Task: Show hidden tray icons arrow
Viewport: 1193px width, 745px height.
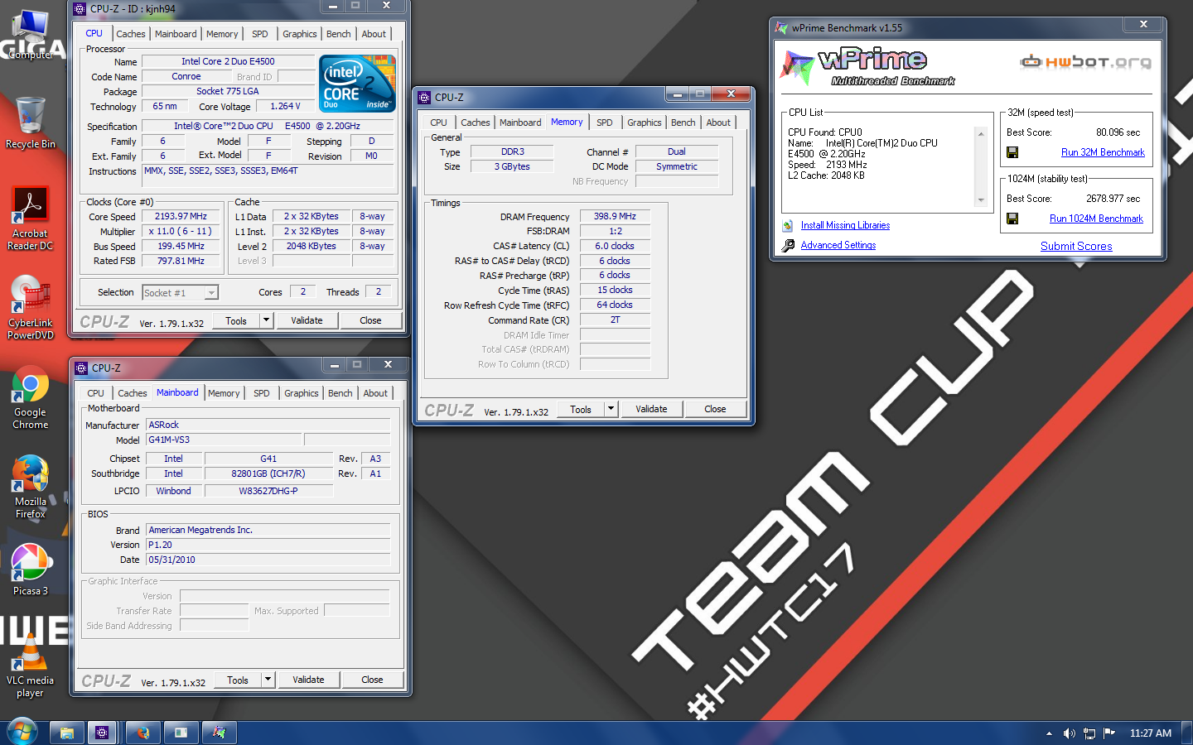Action: tap(1049, 733)
